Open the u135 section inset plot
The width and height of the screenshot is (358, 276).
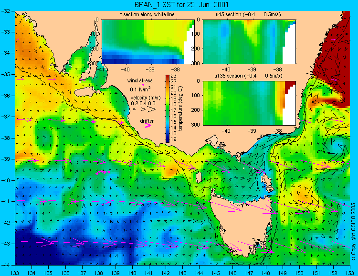(x=249, y=103)
